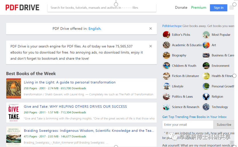
Task: Open Most Popular text link
Action: point(221,35)
